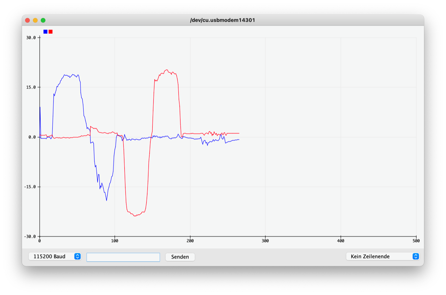Click the blue series legend swatch
This screenshot has width=446, height=295.
[45, 32]
